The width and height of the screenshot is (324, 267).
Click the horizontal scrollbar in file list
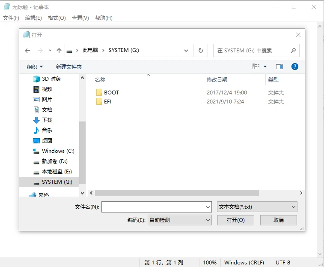[x=177, y=193]
